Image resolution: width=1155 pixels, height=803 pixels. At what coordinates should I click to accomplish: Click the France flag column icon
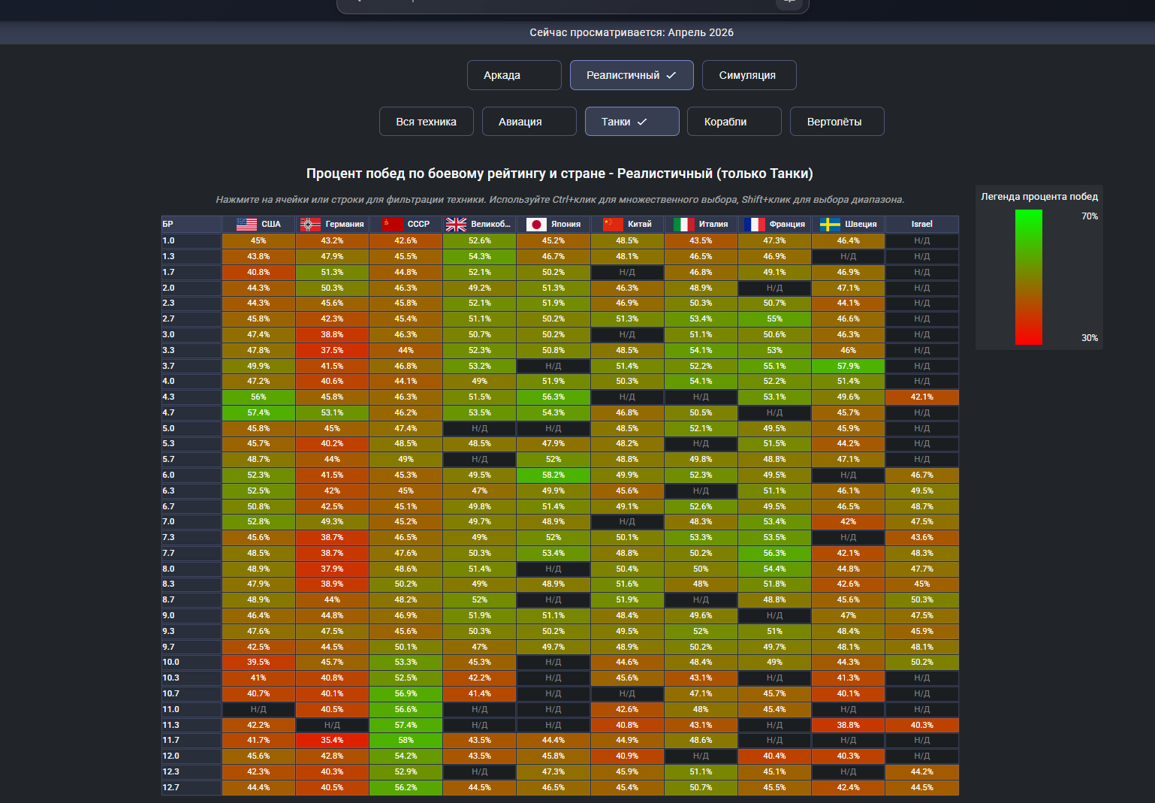click(x=755, y=224)
